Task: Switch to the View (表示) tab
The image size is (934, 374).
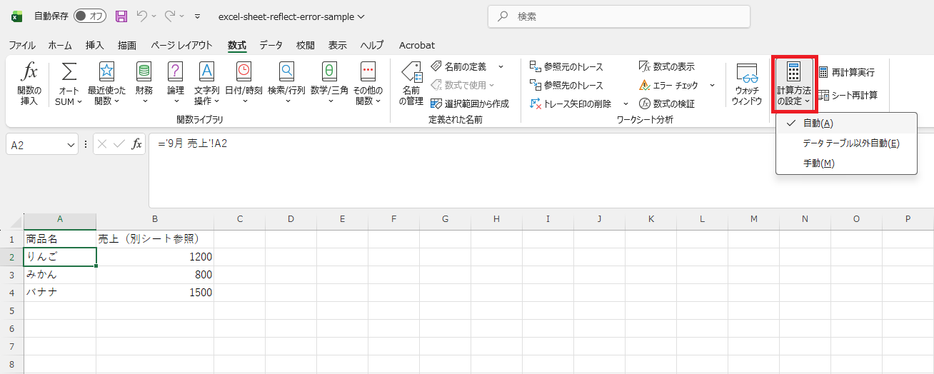Action: point(338,45)
